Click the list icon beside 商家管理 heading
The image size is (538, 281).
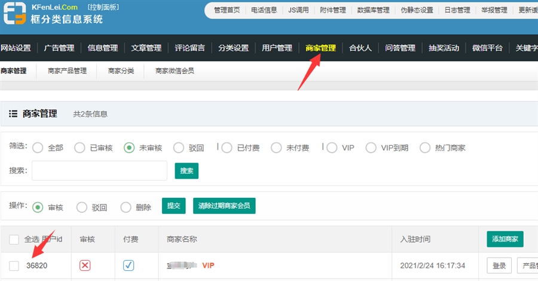[x=13, y=114]
